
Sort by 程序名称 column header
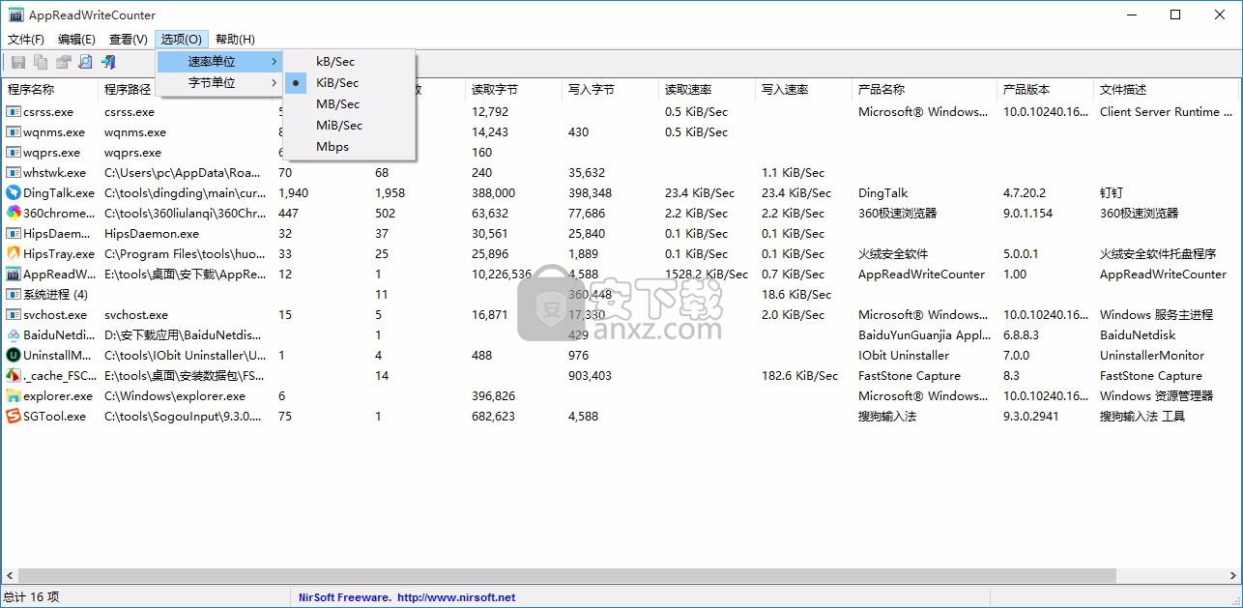click(x=50, y=90)
